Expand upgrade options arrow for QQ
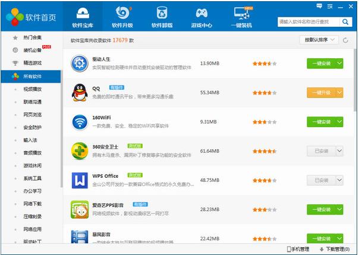The image size is (359, 255). (340, 93)
